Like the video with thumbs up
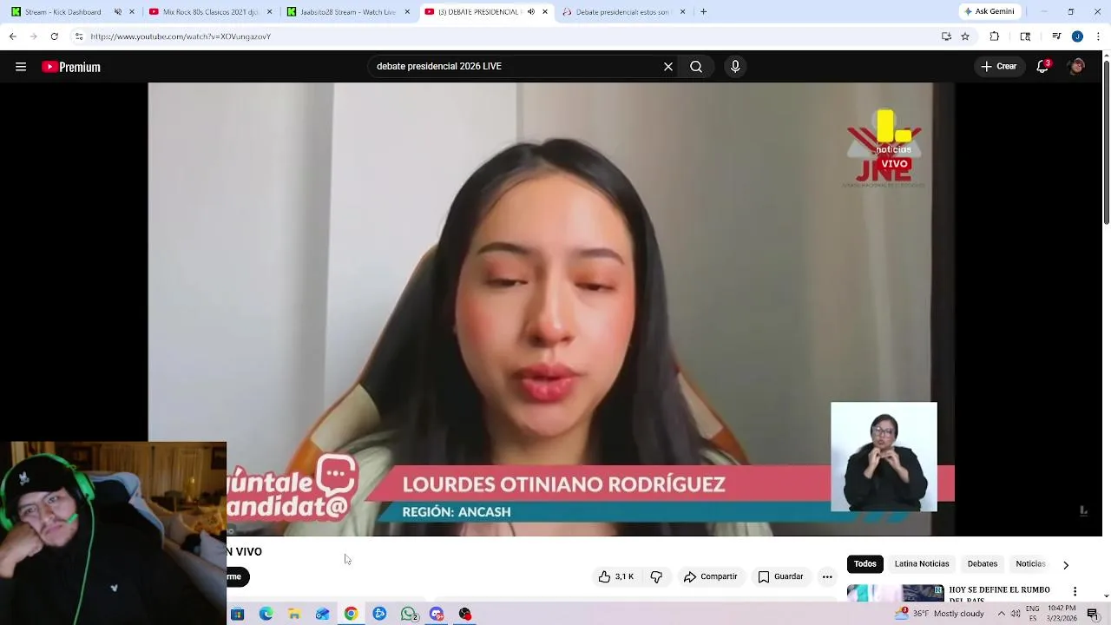The width and height of the screenshot is (1111, 625). click(615, 576)
